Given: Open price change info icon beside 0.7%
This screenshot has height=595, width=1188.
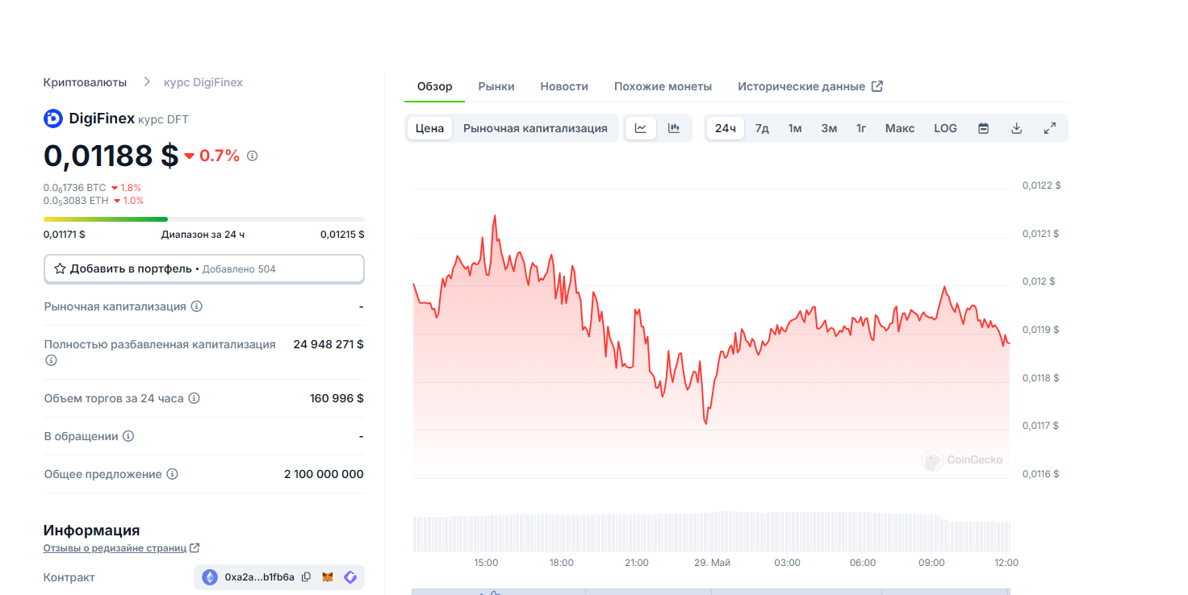Looking at the screenshot, I should (252, 156).
